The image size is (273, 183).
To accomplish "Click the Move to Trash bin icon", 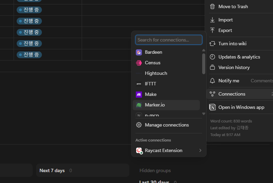I will pyautogui.click(x=212, y=6).
